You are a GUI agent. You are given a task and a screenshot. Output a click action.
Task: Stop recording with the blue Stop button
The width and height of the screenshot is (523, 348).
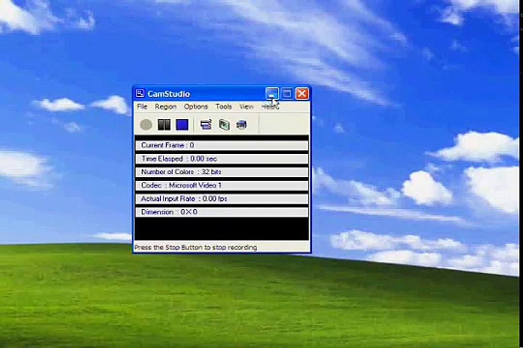[182, 125]
